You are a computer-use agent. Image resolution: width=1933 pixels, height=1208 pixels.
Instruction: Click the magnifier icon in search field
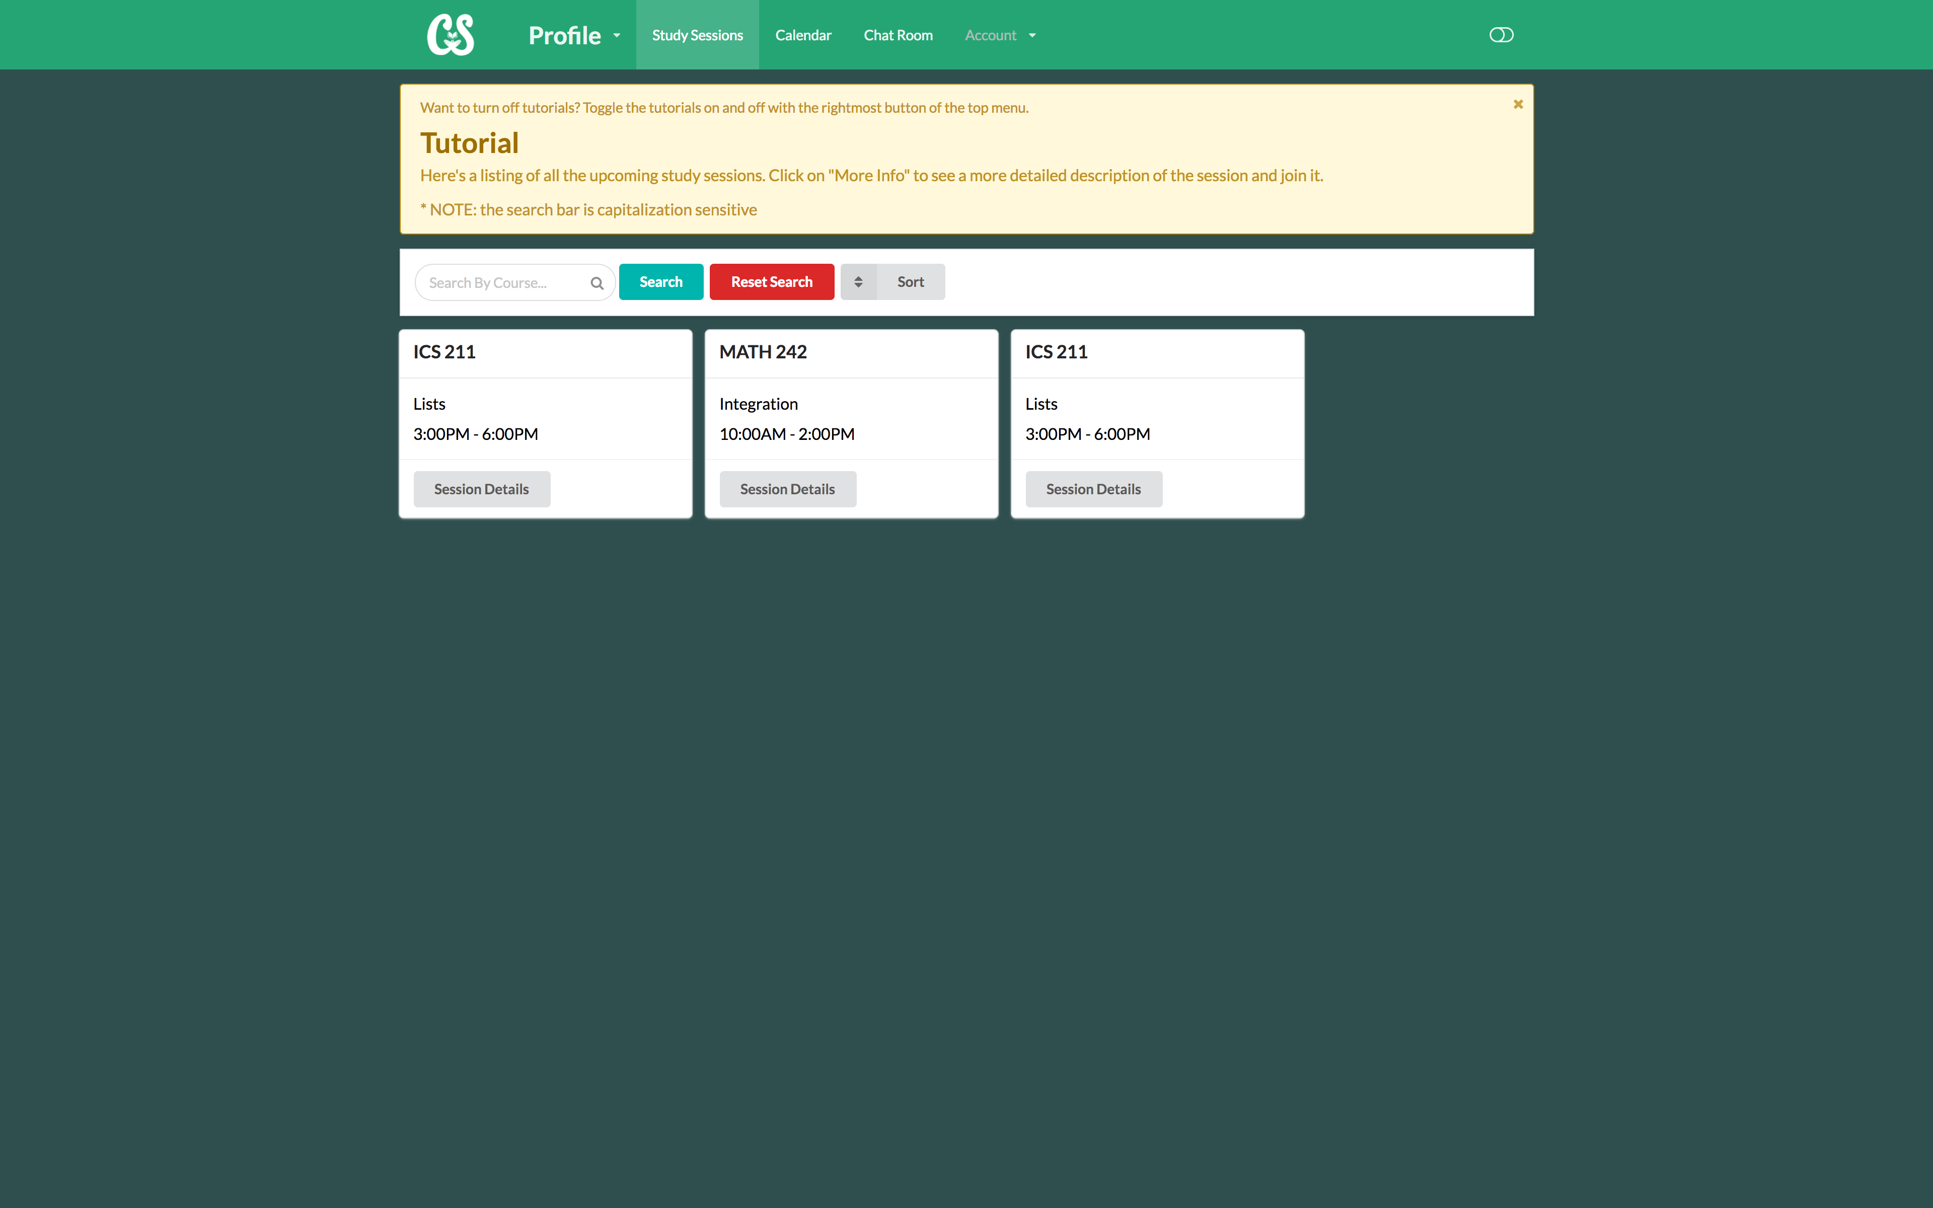pos(597,283)
